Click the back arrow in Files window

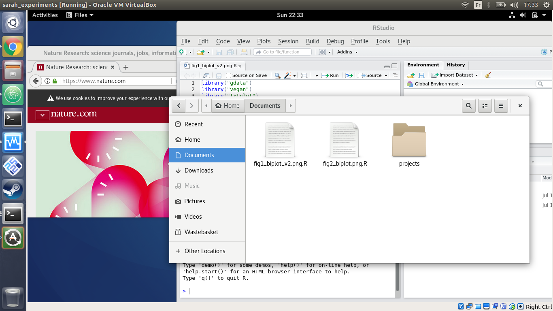tap(179, 106)
